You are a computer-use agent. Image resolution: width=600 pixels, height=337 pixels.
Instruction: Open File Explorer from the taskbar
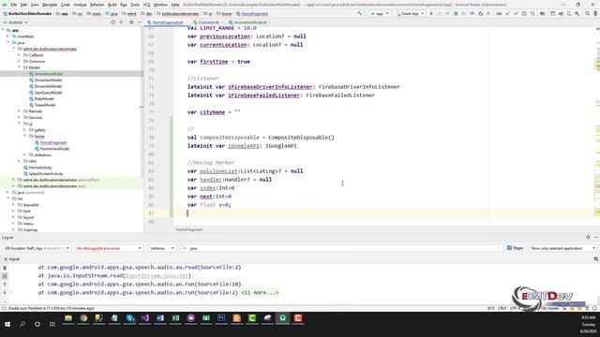pyautogui.click(x=68, y=318)
